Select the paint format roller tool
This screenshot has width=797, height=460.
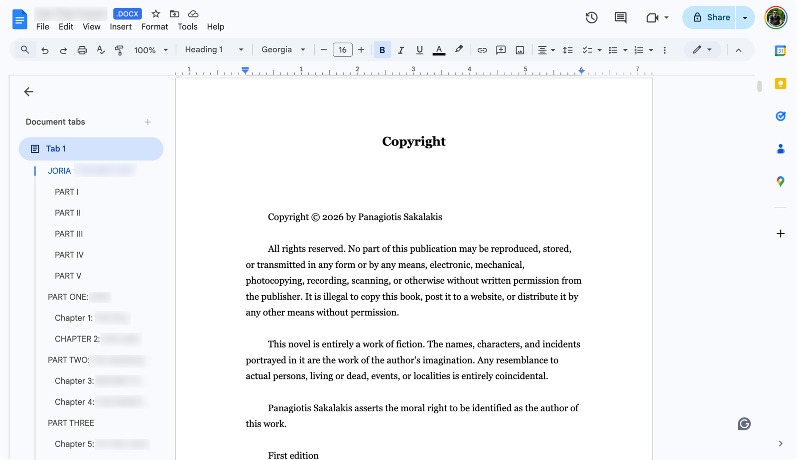119,50
